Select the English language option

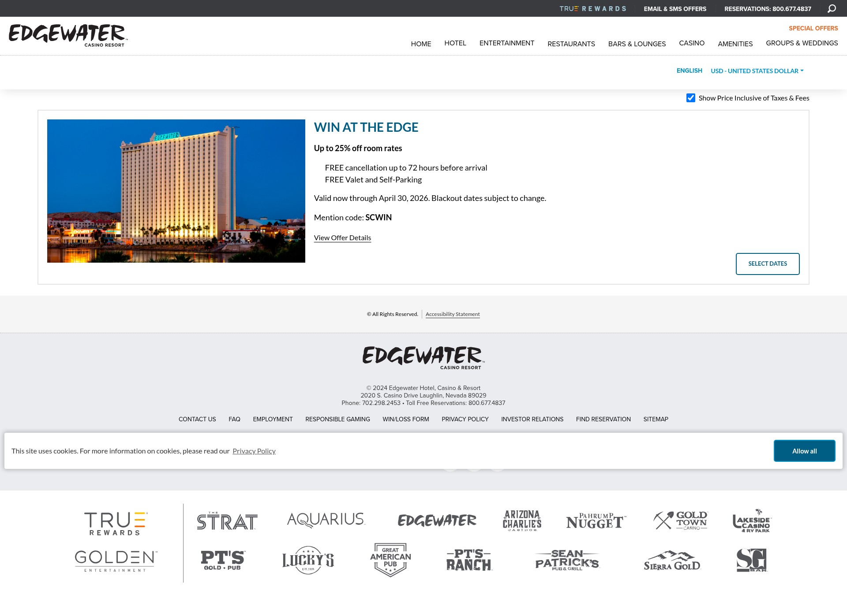pos(689,71)
